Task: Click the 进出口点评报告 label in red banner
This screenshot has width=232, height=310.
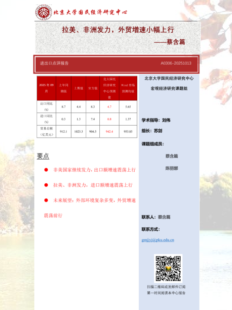Action: coord(55,63)
